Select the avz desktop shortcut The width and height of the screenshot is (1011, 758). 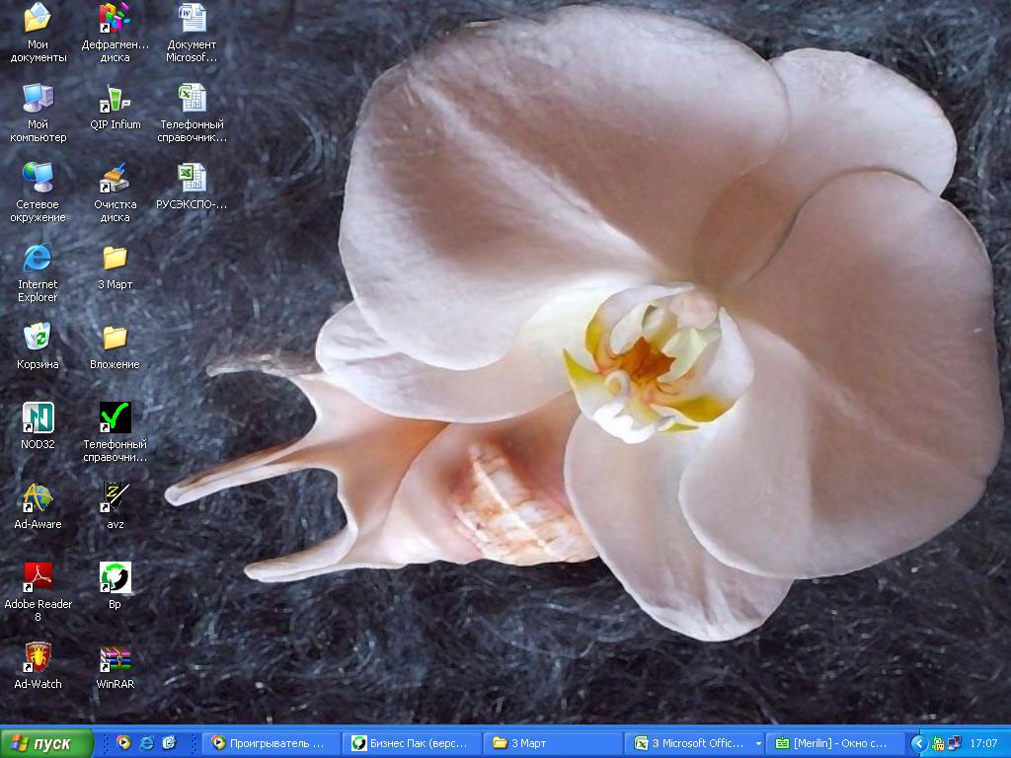(115, 497)
